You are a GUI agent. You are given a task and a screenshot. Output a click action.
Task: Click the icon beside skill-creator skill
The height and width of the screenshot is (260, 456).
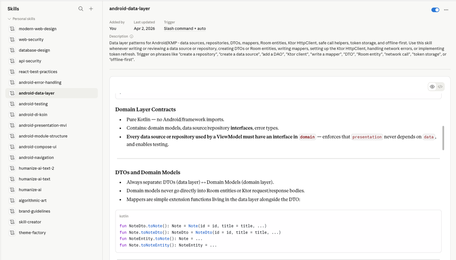pyautogui.click(x=12, y=222)
